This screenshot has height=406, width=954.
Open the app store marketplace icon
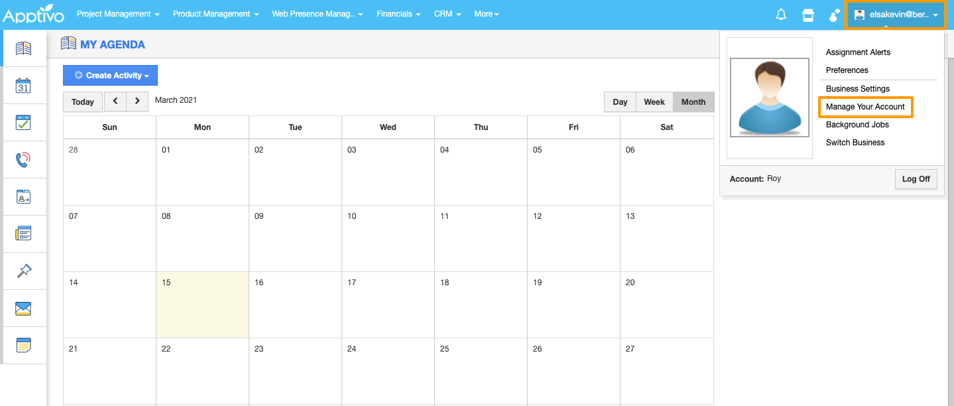pyautogui.click(x=807, y=15)
